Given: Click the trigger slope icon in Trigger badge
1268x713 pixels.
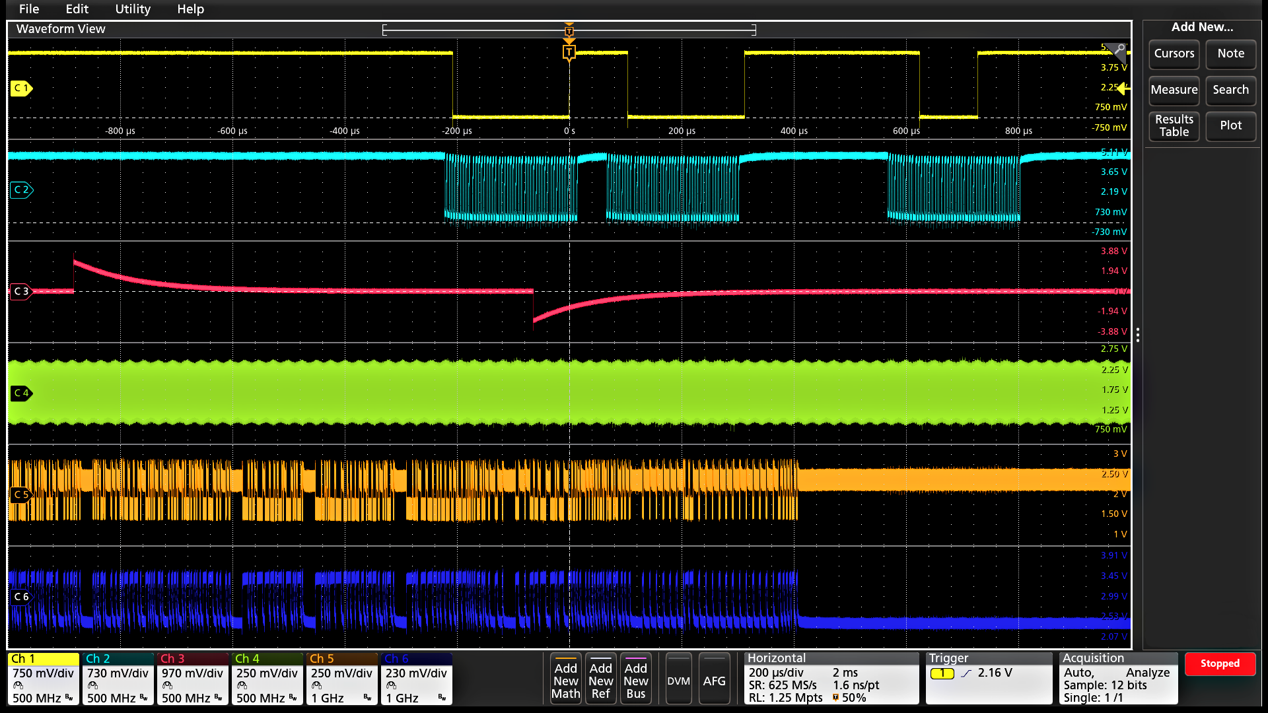Looking at the screenshot, I should [966, 673].
